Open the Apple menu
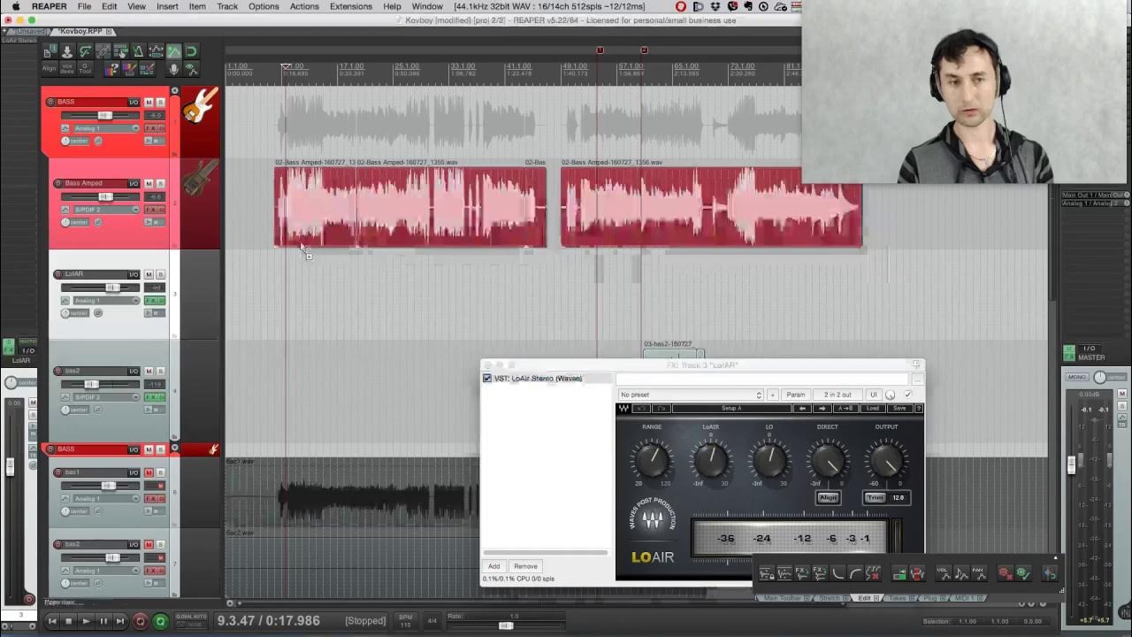This screenshot has width=1132, height=637. point(15,6)
